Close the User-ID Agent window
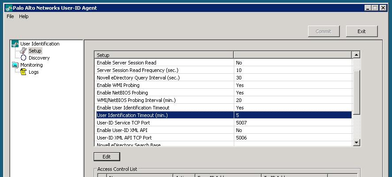Viewport: 392px width, 177px height. [x=383, y=8]
